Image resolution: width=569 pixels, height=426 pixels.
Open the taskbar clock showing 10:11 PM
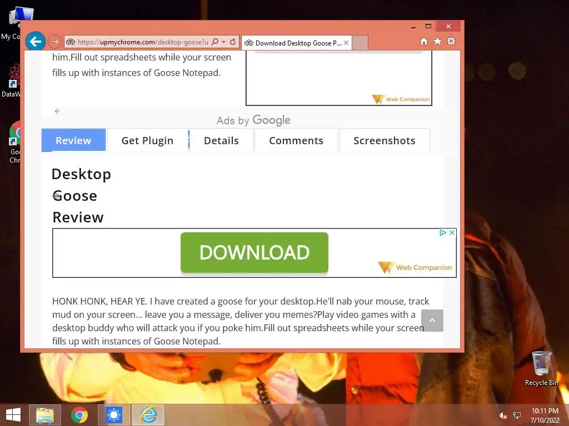[x=545, y=415]
